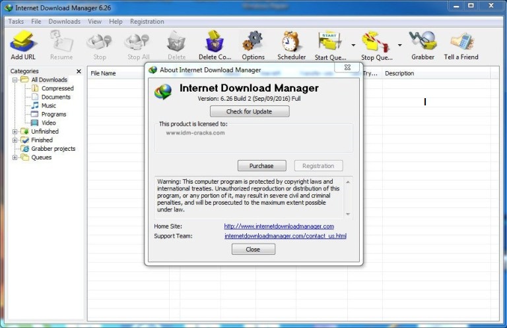Open the Tasks menu

[x=16, y=21]
